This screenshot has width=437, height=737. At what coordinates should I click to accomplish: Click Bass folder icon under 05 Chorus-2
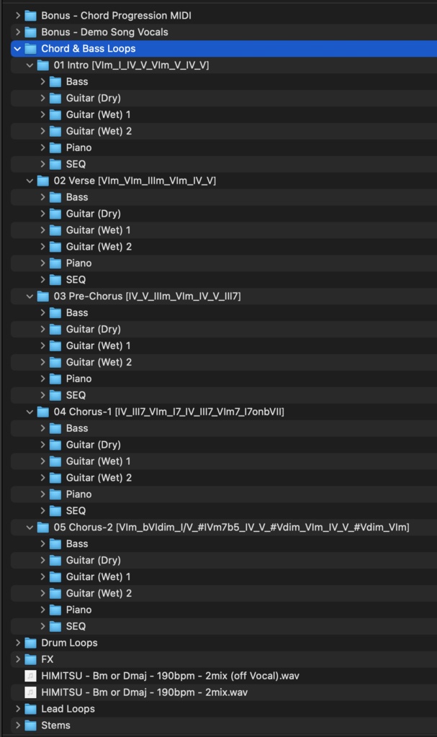coord(55,544)
